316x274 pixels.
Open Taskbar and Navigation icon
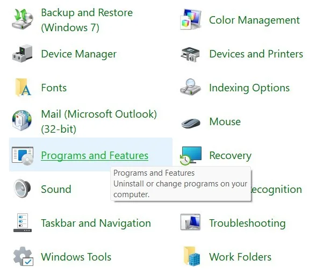coord(23,223)
